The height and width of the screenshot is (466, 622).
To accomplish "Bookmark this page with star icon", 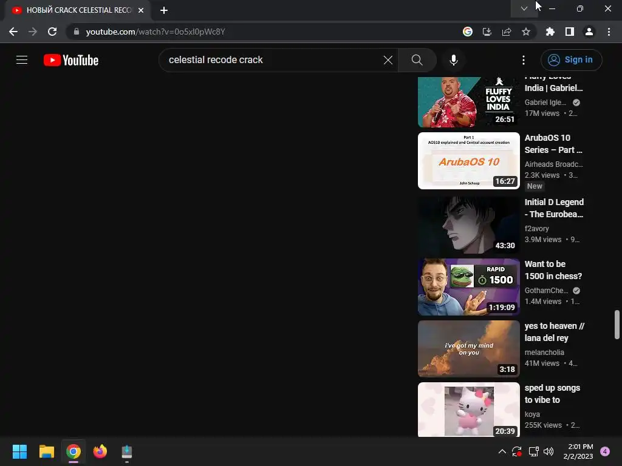I will pos(526,32).
